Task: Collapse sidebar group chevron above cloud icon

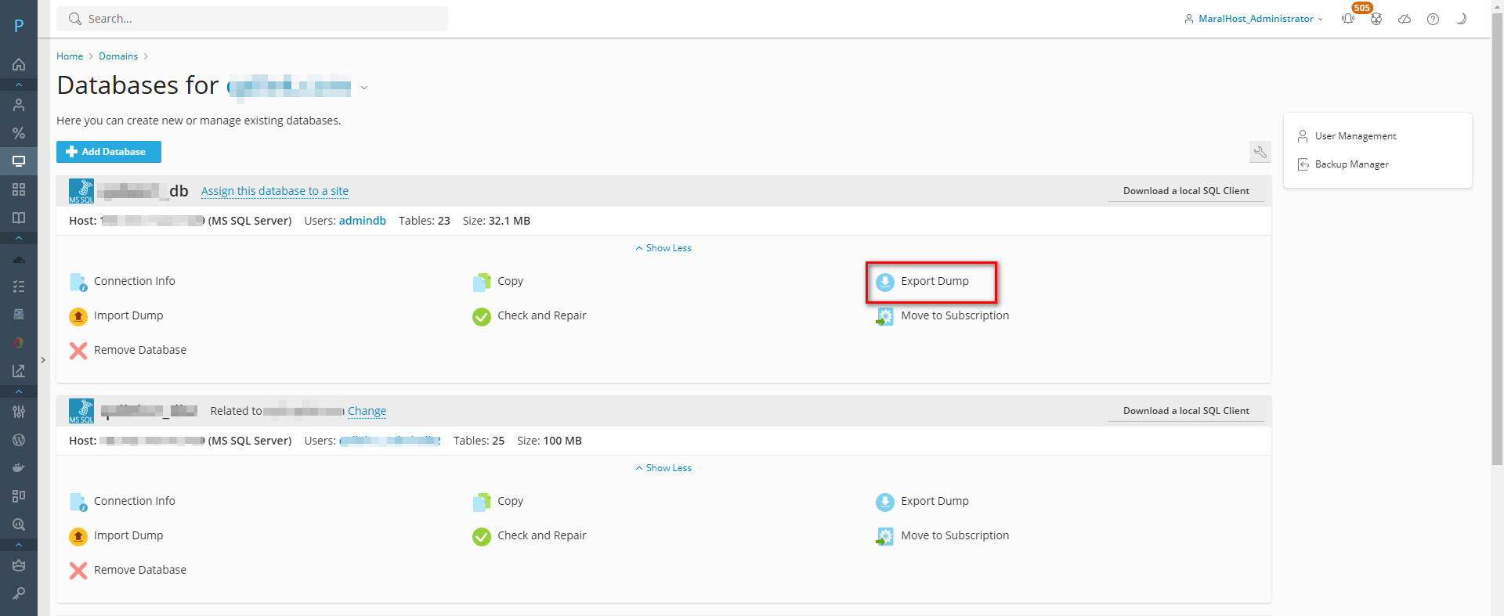Action: tap(19, 238)
